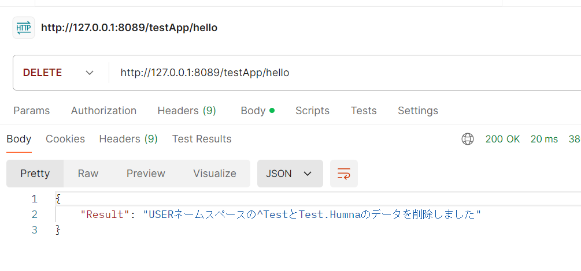Open the Tests tab

(364, 111)
